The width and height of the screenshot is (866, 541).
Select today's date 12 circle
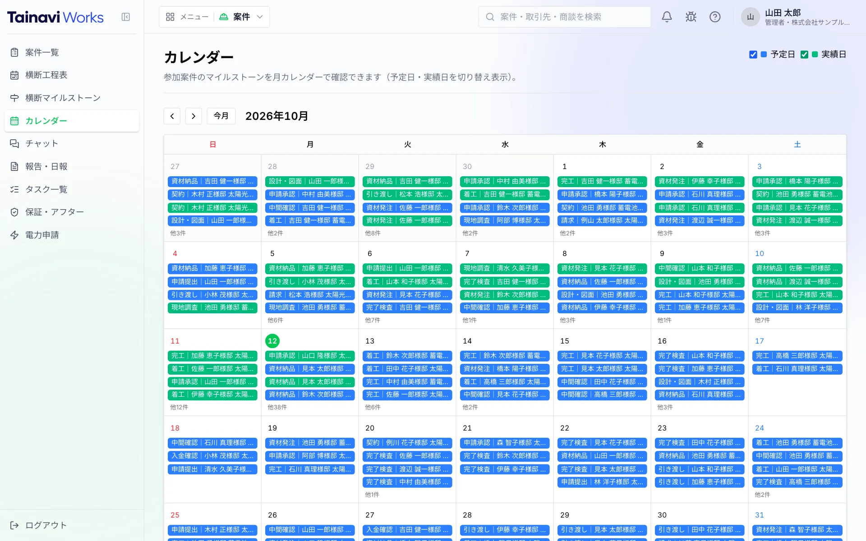point(272,341)
